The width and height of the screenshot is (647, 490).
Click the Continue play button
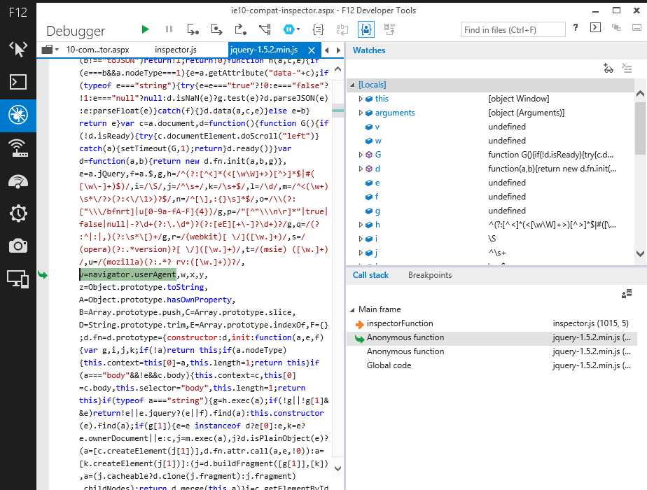145,29
